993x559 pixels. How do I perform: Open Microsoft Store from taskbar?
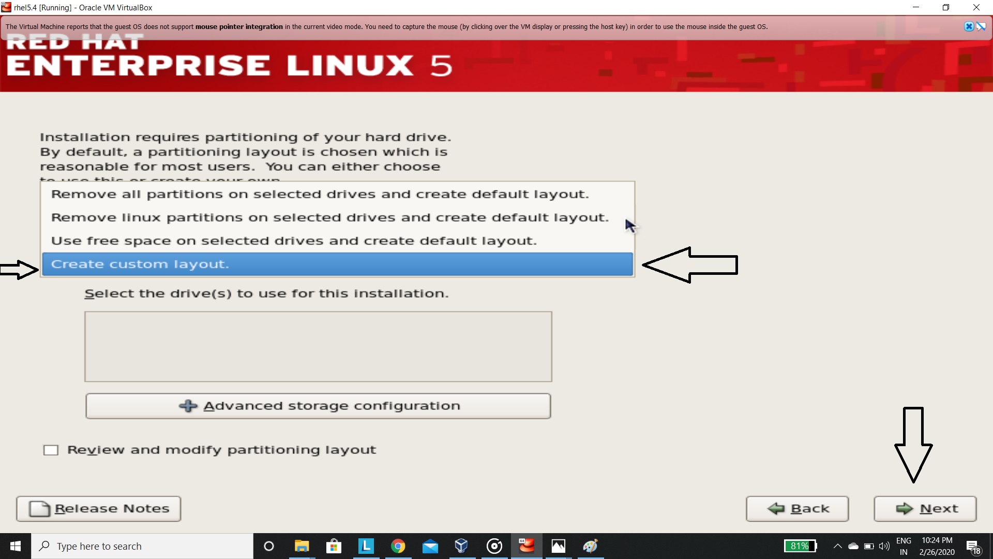pyautogui.click(x=334, y=546)
